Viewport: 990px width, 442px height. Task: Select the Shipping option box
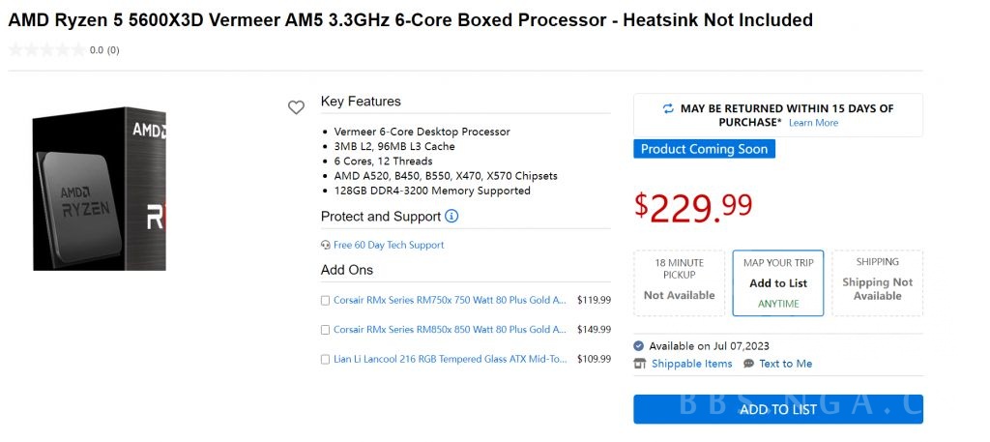tap(877, 282)
